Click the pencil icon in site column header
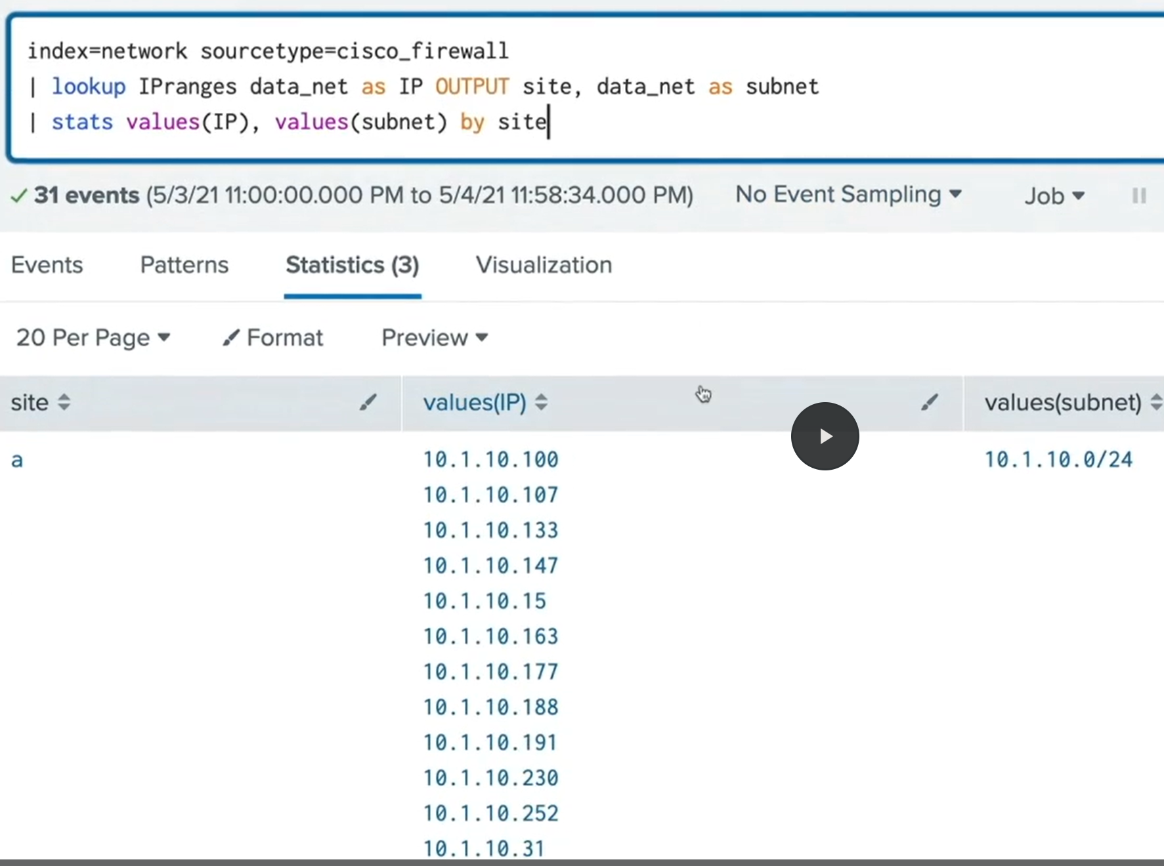 pyautogui.click(x=368, y=402)
